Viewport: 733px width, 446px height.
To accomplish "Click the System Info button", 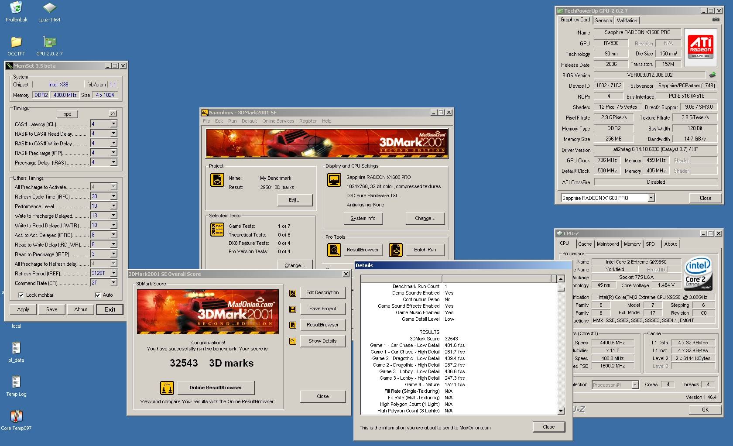I will point(363,218).
